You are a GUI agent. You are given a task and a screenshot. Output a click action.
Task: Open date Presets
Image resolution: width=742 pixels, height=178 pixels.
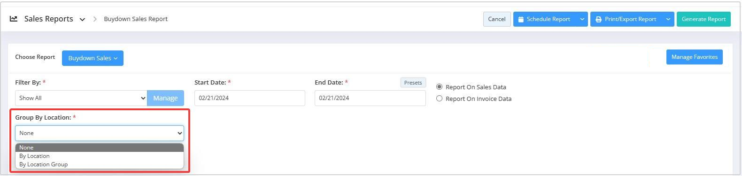click(x=413, y=83)
